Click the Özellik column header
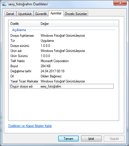The image size is (129, 146). tap(24, 24)
